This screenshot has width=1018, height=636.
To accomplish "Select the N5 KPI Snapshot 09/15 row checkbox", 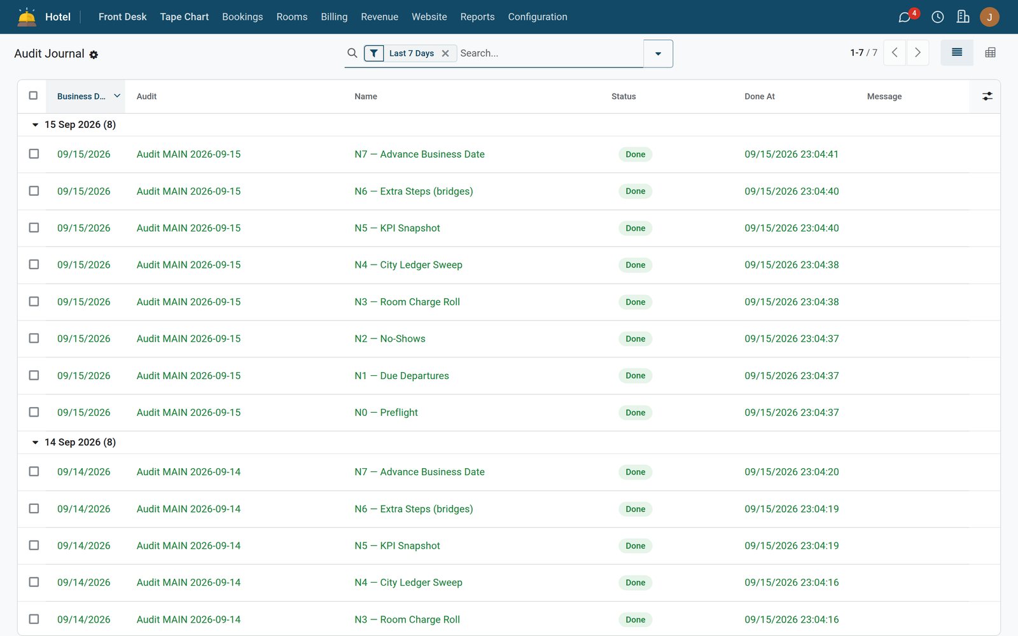I will click(x=34, y=228).
